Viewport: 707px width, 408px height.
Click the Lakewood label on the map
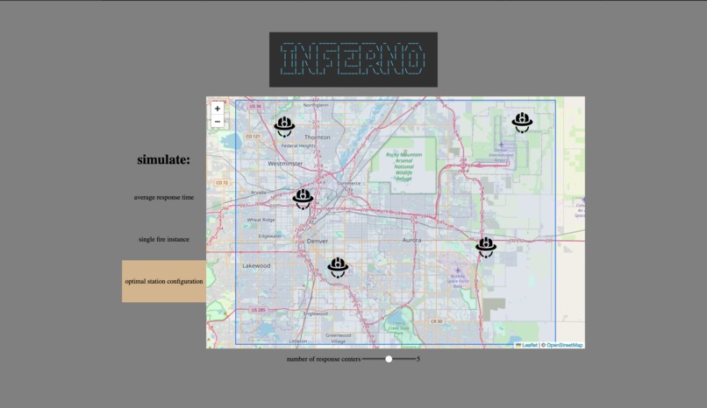pos(256,266)
